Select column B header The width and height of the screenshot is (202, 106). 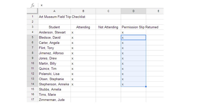83,11
